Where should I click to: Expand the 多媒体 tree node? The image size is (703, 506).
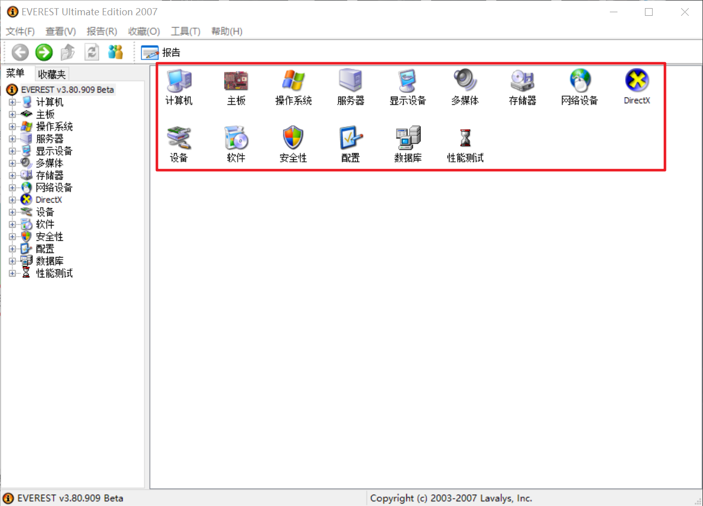[x=12, y=163]
